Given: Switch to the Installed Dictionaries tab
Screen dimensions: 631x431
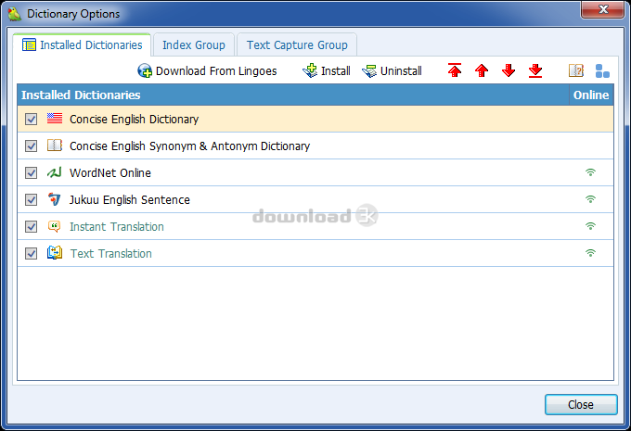Looking at the screenshot, I should 82,45.
